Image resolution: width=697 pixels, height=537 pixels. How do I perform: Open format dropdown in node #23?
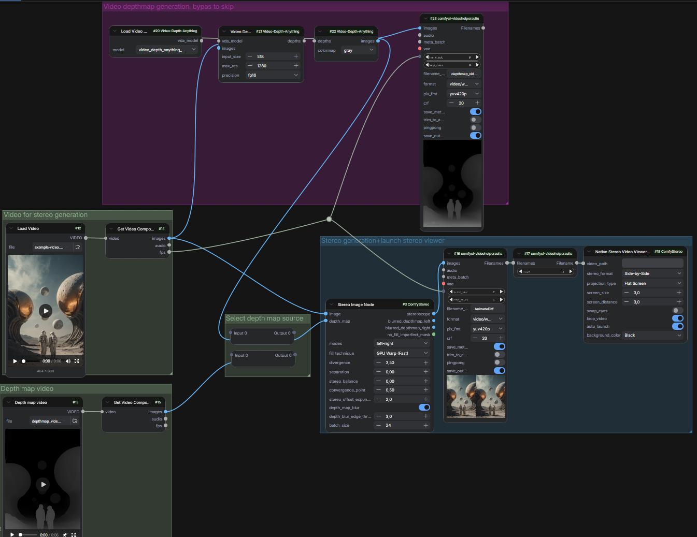[x=464, y=84]
